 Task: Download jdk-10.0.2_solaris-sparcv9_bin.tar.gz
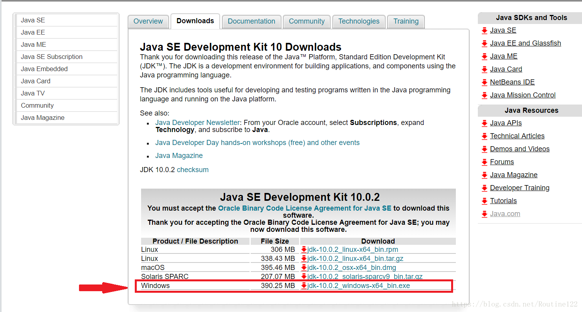[x=365, y=277]
